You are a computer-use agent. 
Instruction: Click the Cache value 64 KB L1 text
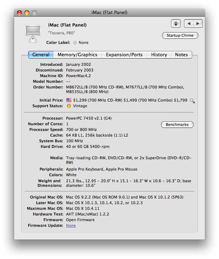click(97, 135)
